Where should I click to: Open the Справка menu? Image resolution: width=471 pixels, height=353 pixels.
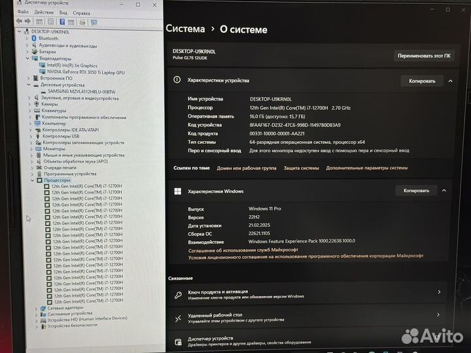click(81, 13)
